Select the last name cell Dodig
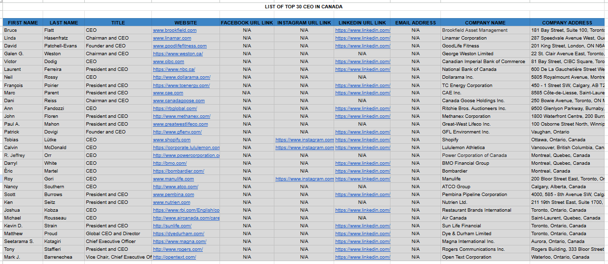This screenshot has width=608, height=264. click(64, 62)
